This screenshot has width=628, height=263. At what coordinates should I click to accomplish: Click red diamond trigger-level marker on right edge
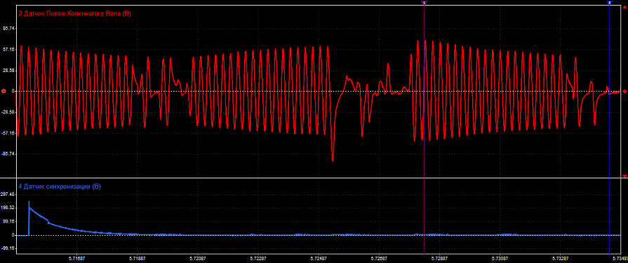click(624, 91)
